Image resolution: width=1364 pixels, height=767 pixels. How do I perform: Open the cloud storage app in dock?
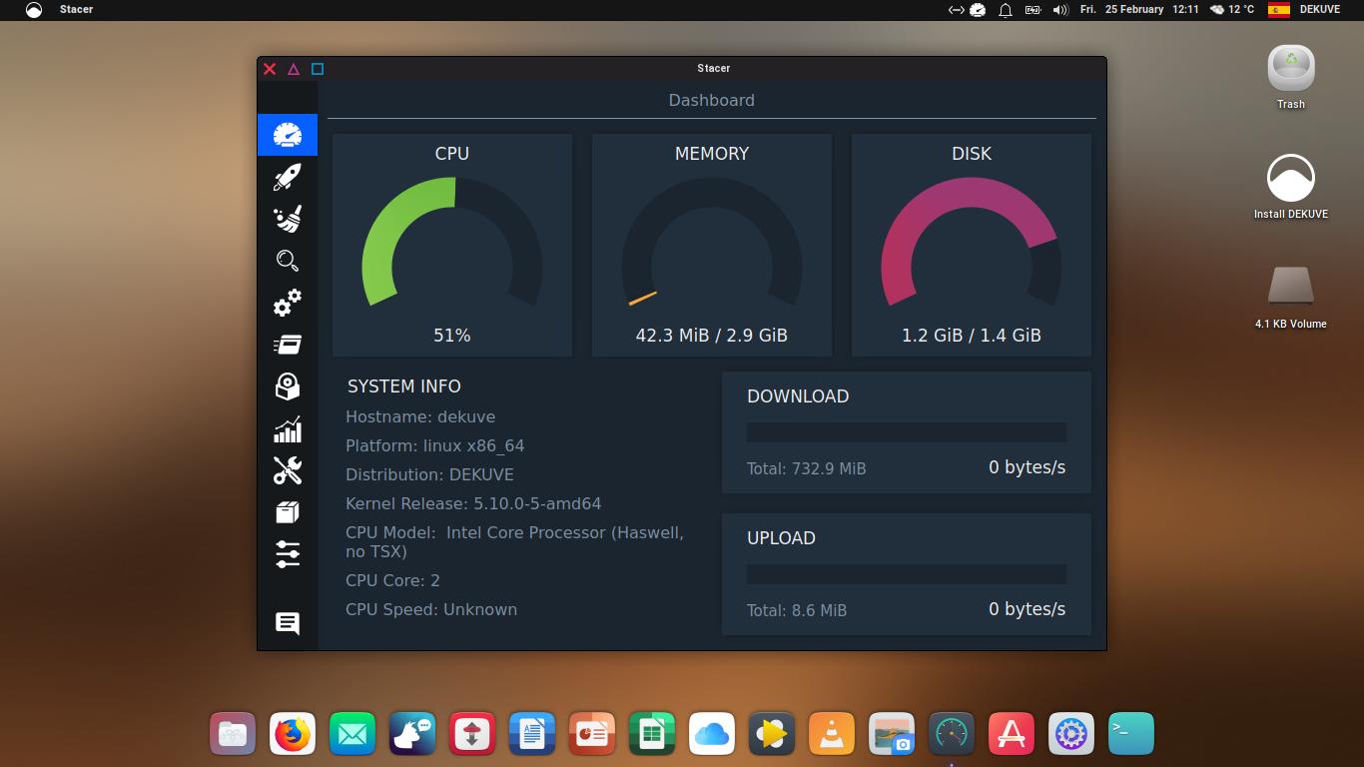click(x=712, y=735)
